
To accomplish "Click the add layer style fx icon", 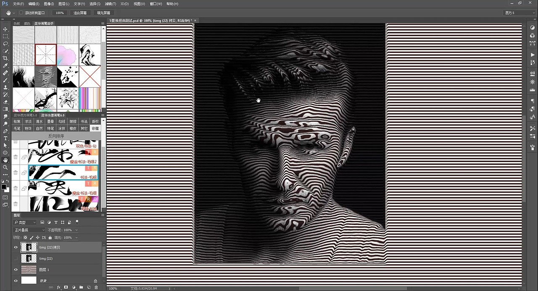I will [x=58, y=287].
